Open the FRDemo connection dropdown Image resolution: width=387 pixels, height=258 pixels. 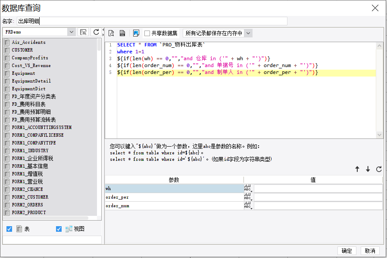(x=72, y=32)
